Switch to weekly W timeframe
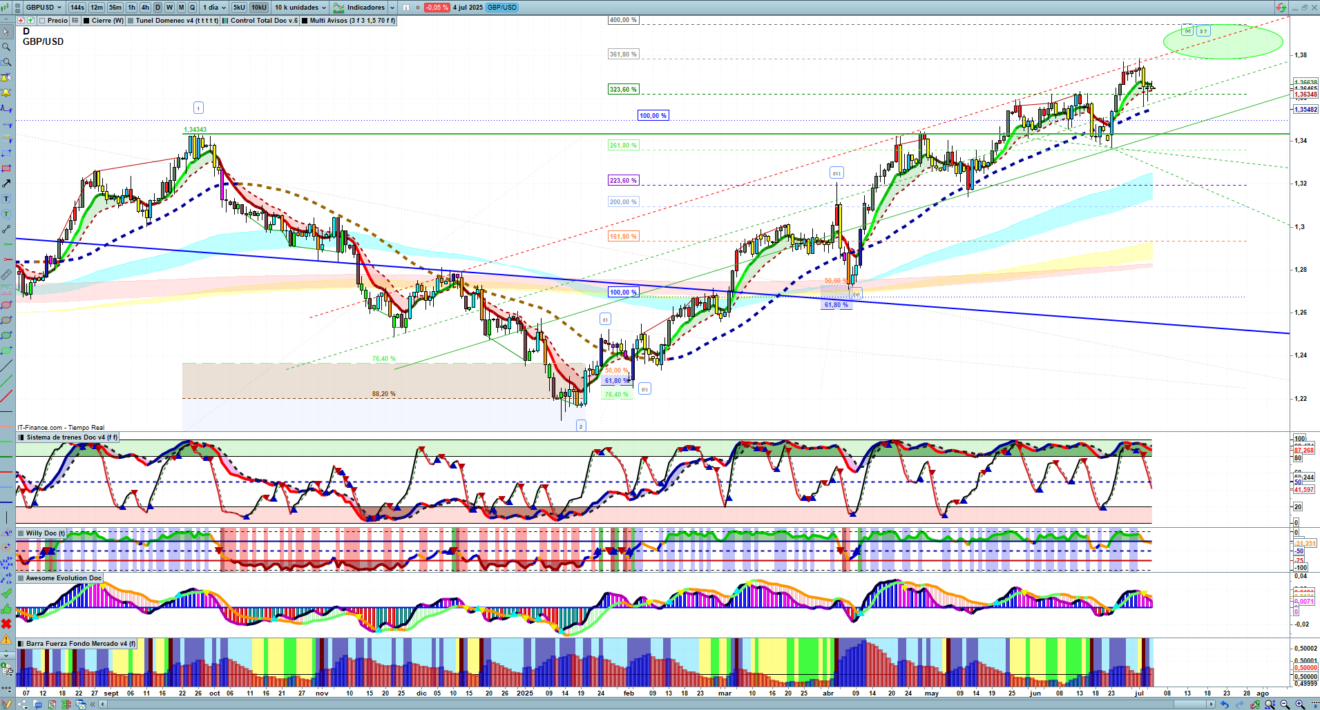 (x=169, y=8)
